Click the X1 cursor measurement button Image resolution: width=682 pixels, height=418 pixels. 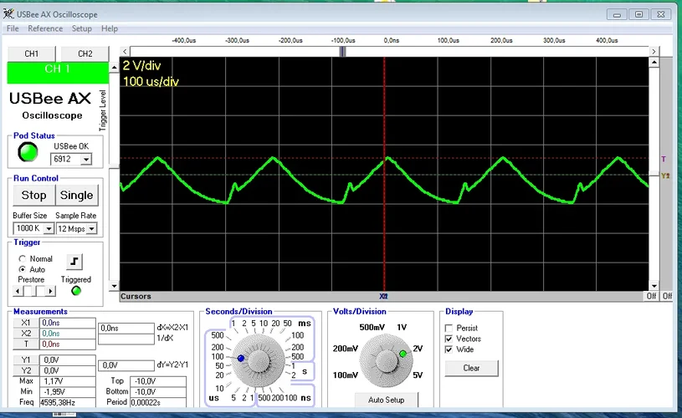coord(25,322)
